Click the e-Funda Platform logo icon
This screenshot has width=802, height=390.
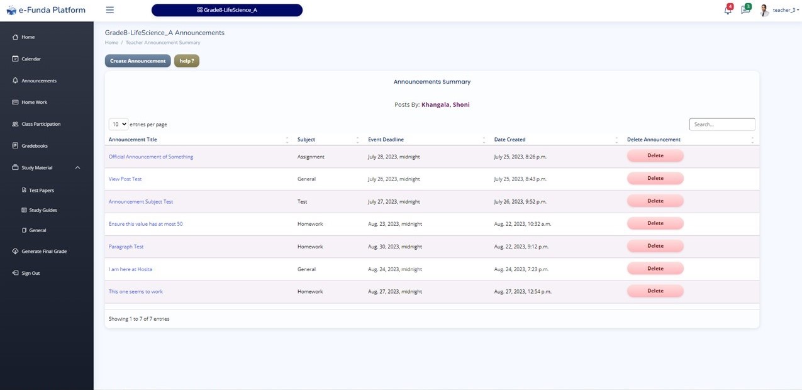click(x=11, y=10)
